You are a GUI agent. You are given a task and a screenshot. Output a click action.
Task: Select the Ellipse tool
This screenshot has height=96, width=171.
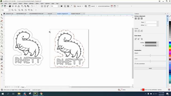[x=2, y=40]
